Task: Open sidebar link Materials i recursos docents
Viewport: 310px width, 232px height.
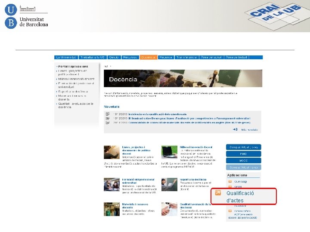Action: click(72, 98)
